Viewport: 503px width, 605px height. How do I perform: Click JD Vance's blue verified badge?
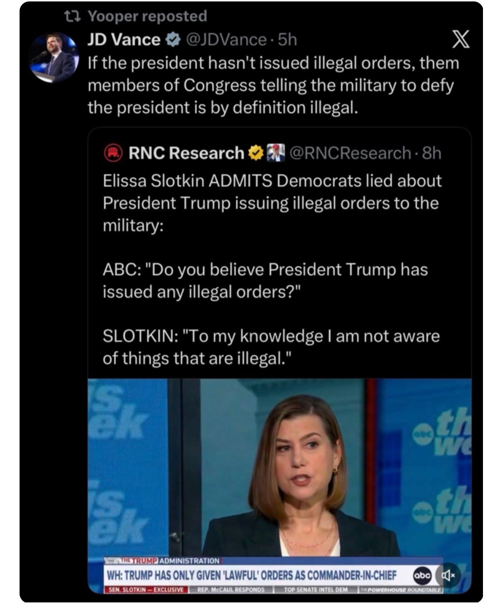[x=173, y=40]
